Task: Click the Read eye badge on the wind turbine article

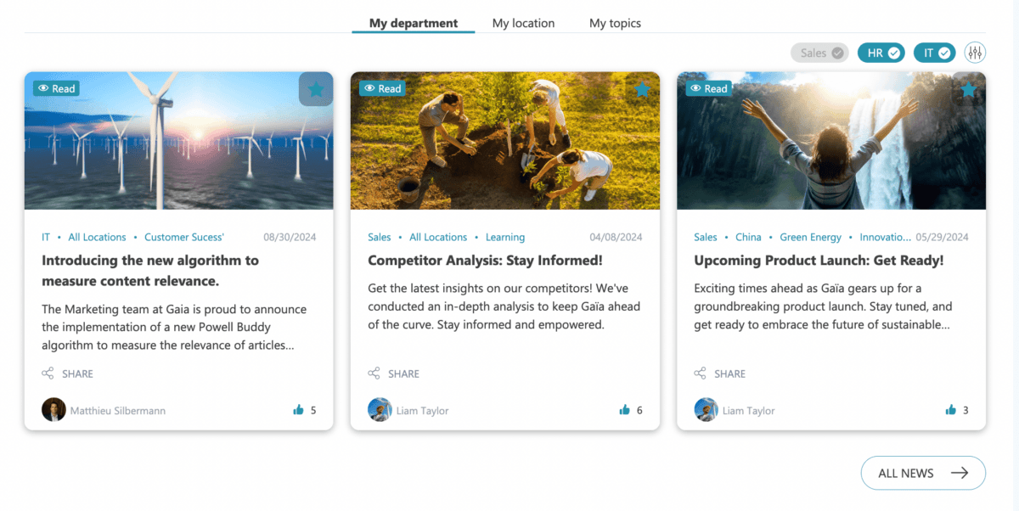Action: tap(55, 88)
